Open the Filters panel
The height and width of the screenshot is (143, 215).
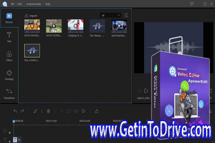click(9, 56)
